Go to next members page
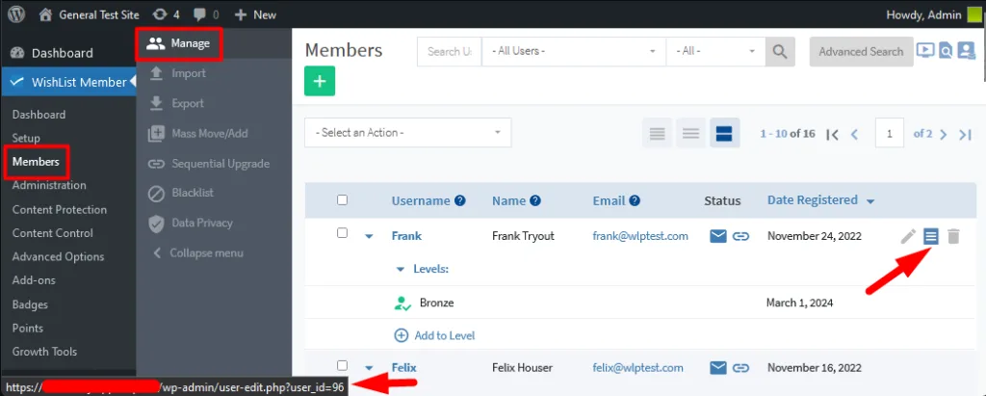Screen dimensions: 986x396 (x=943, y=134)
